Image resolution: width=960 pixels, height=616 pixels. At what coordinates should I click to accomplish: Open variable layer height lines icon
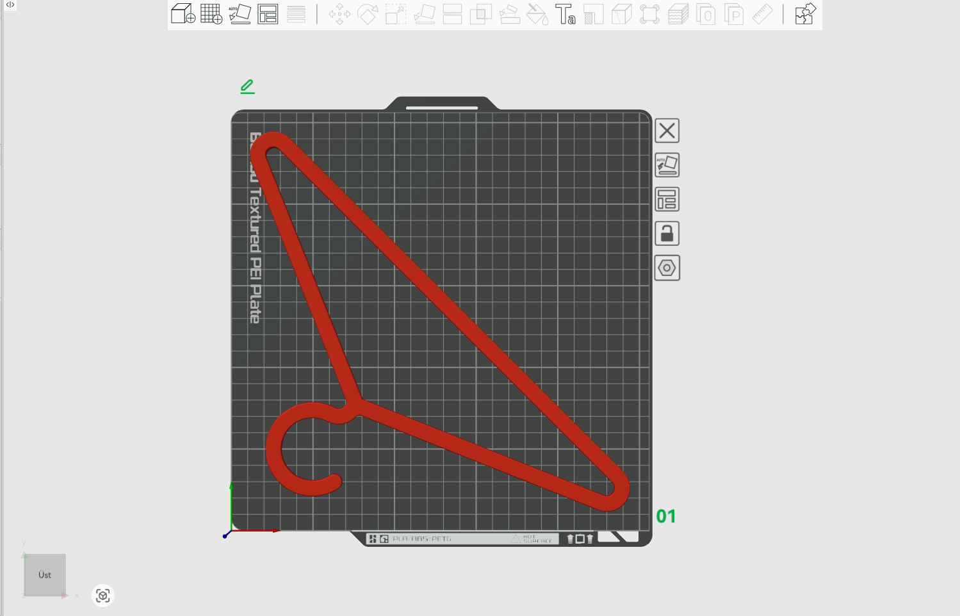296,14
